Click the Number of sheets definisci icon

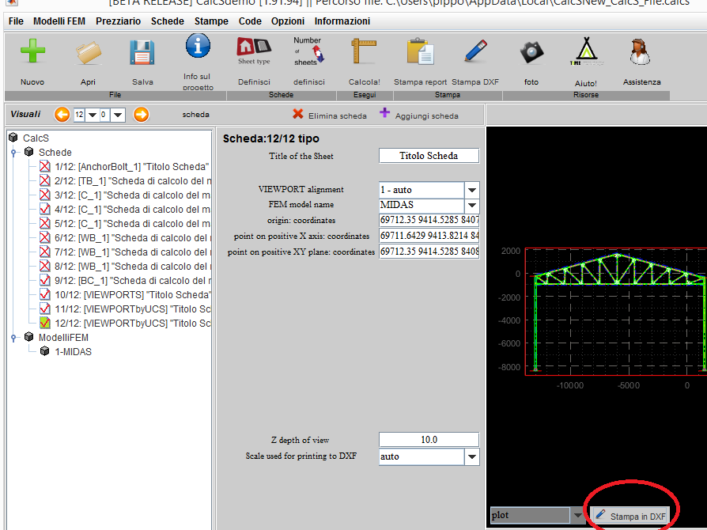308,51
